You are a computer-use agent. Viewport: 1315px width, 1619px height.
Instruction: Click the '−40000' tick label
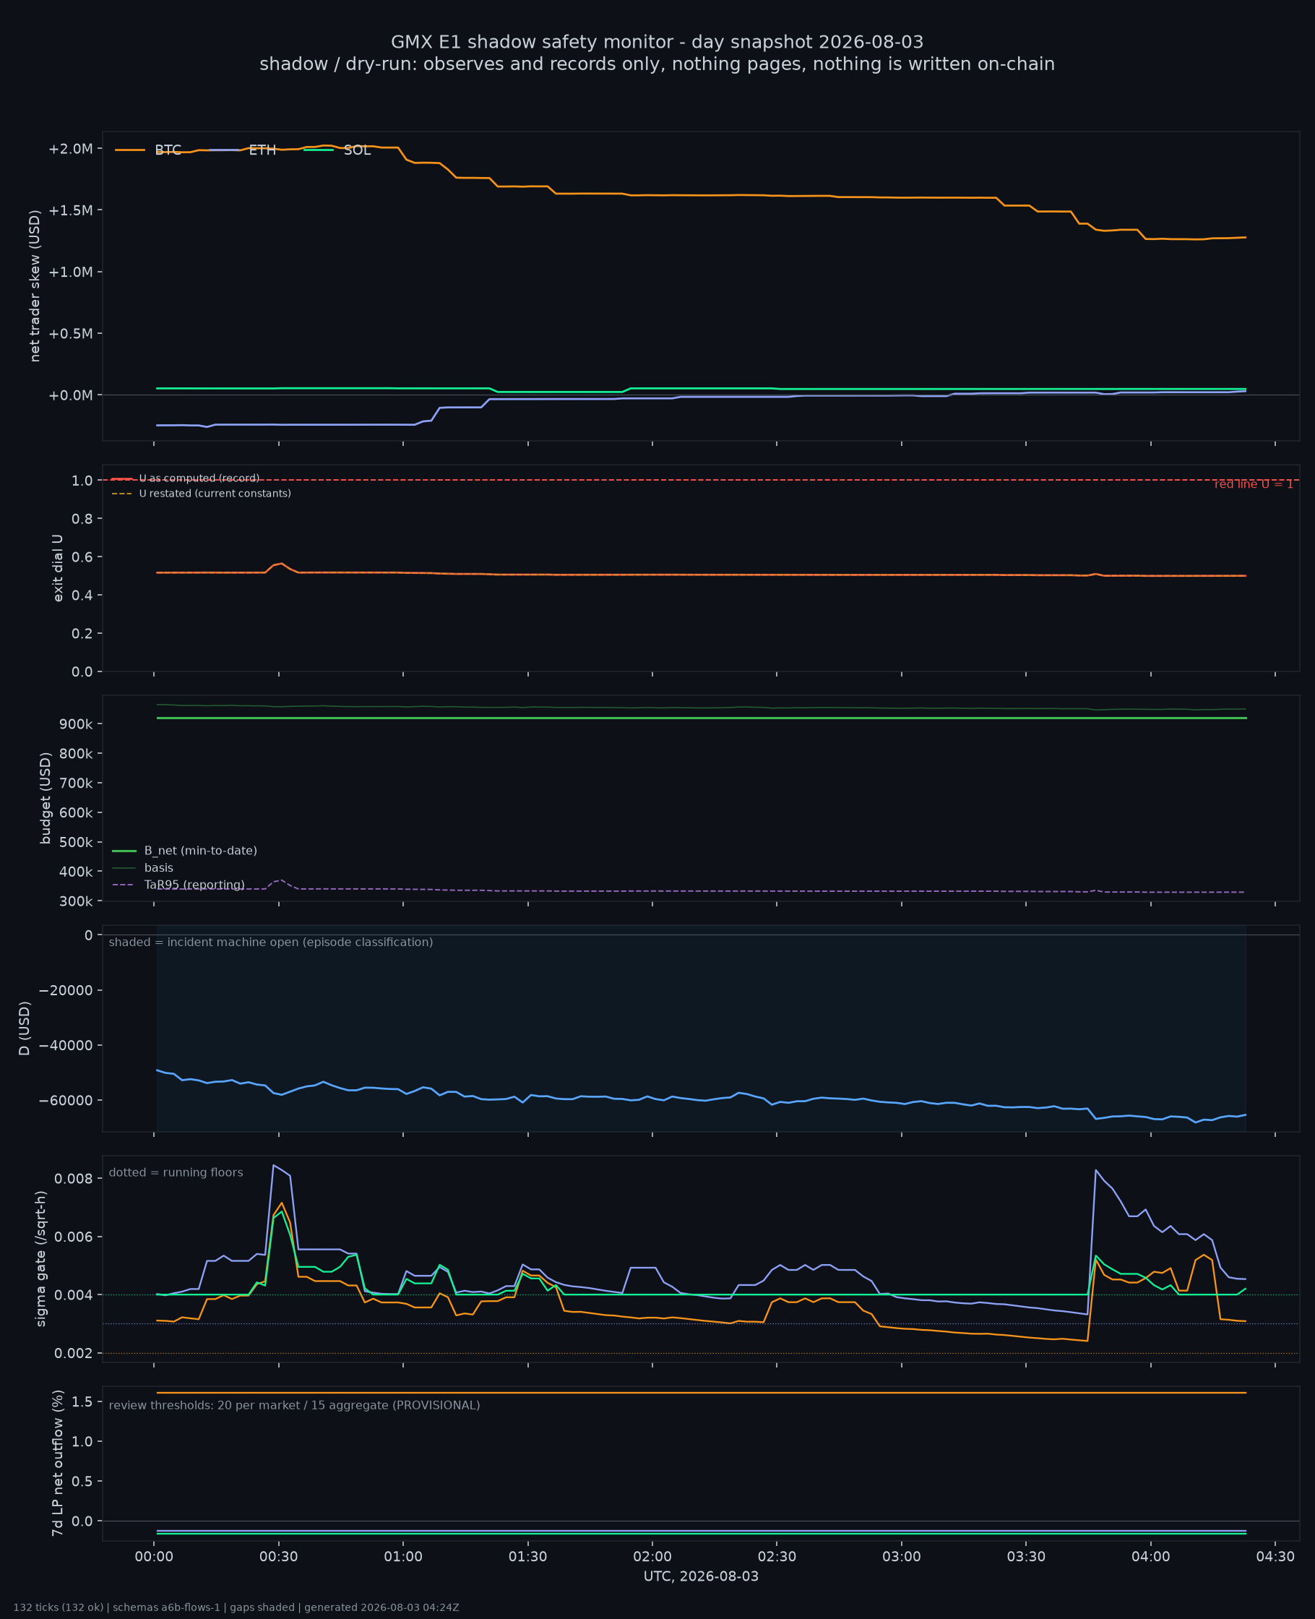tap(65, 1046)
